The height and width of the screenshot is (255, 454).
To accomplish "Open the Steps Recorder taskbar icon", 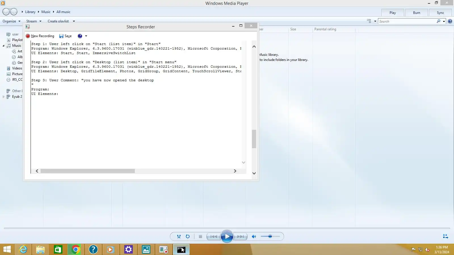I will pos(164,249).
